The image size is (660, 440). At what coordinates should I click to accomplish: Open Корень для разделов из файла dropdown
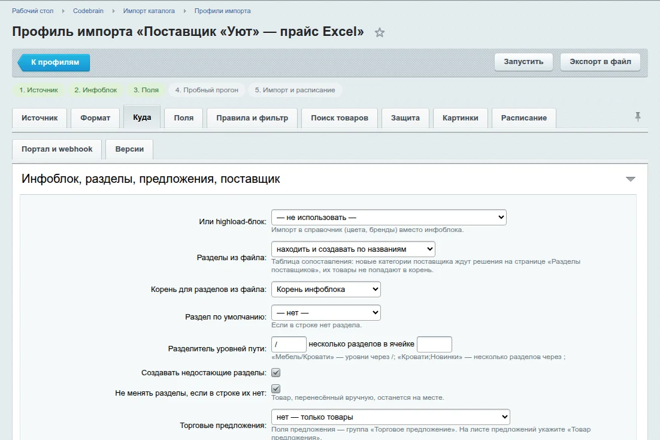326,289
